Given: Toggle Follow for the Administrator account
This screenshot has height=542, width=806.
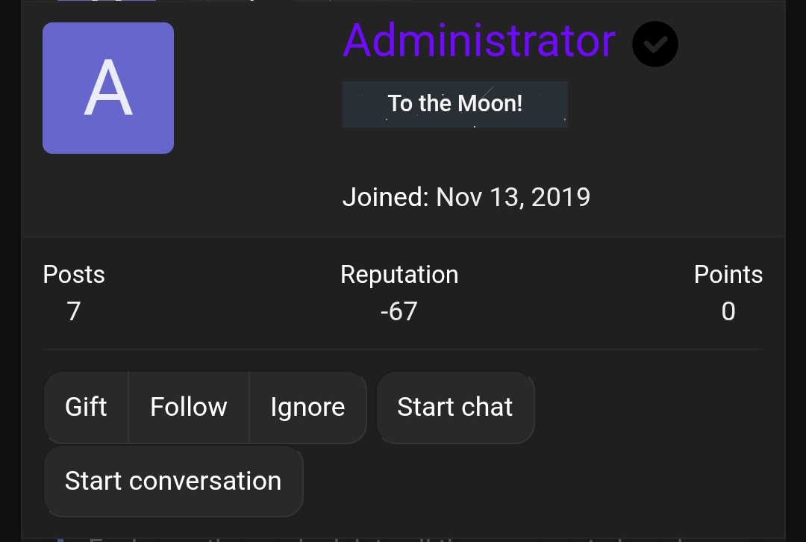Looking at the screenshot, I should point(188,407).
